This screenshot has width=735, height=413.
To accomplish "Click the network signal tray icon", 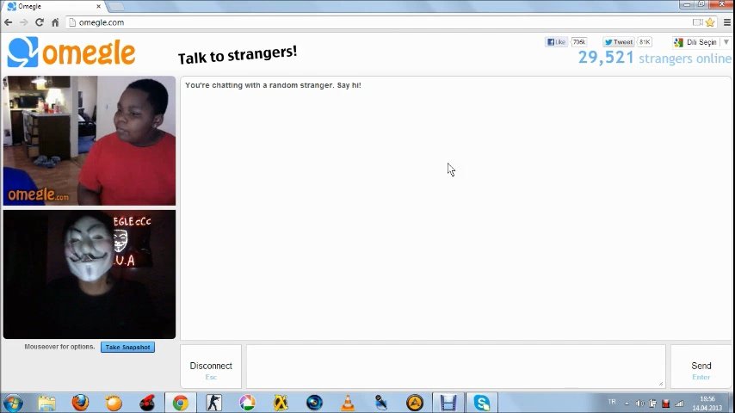I will (x=679, y=404).
